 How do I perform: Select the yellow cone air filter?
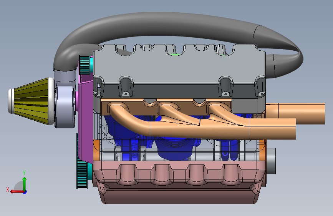31,101
